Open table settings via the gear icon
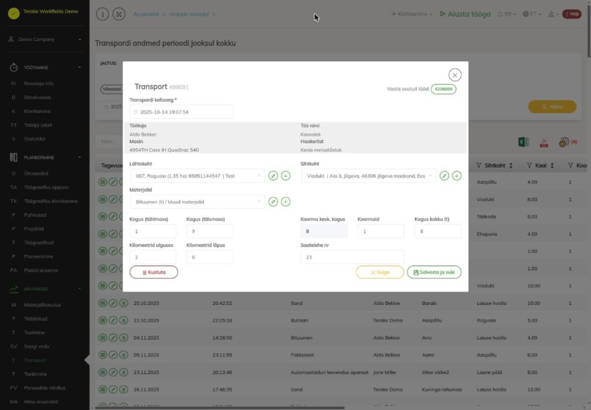The height and width of the screenshot is (410, 591). 564,142
